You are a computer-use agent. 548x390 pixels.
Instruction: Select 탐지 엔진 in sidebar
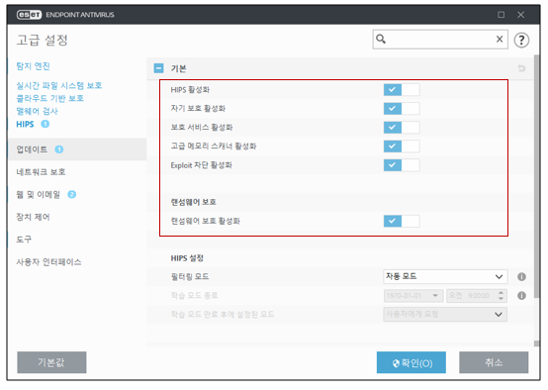[x=34, y=66]
